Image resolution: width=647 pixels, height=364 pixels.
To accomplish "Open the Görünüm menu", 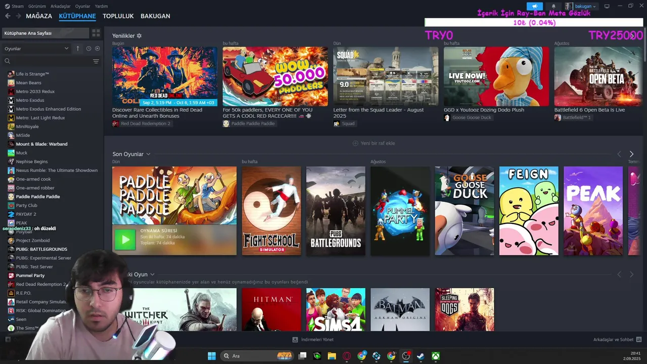I will click(x=37, y=6).
